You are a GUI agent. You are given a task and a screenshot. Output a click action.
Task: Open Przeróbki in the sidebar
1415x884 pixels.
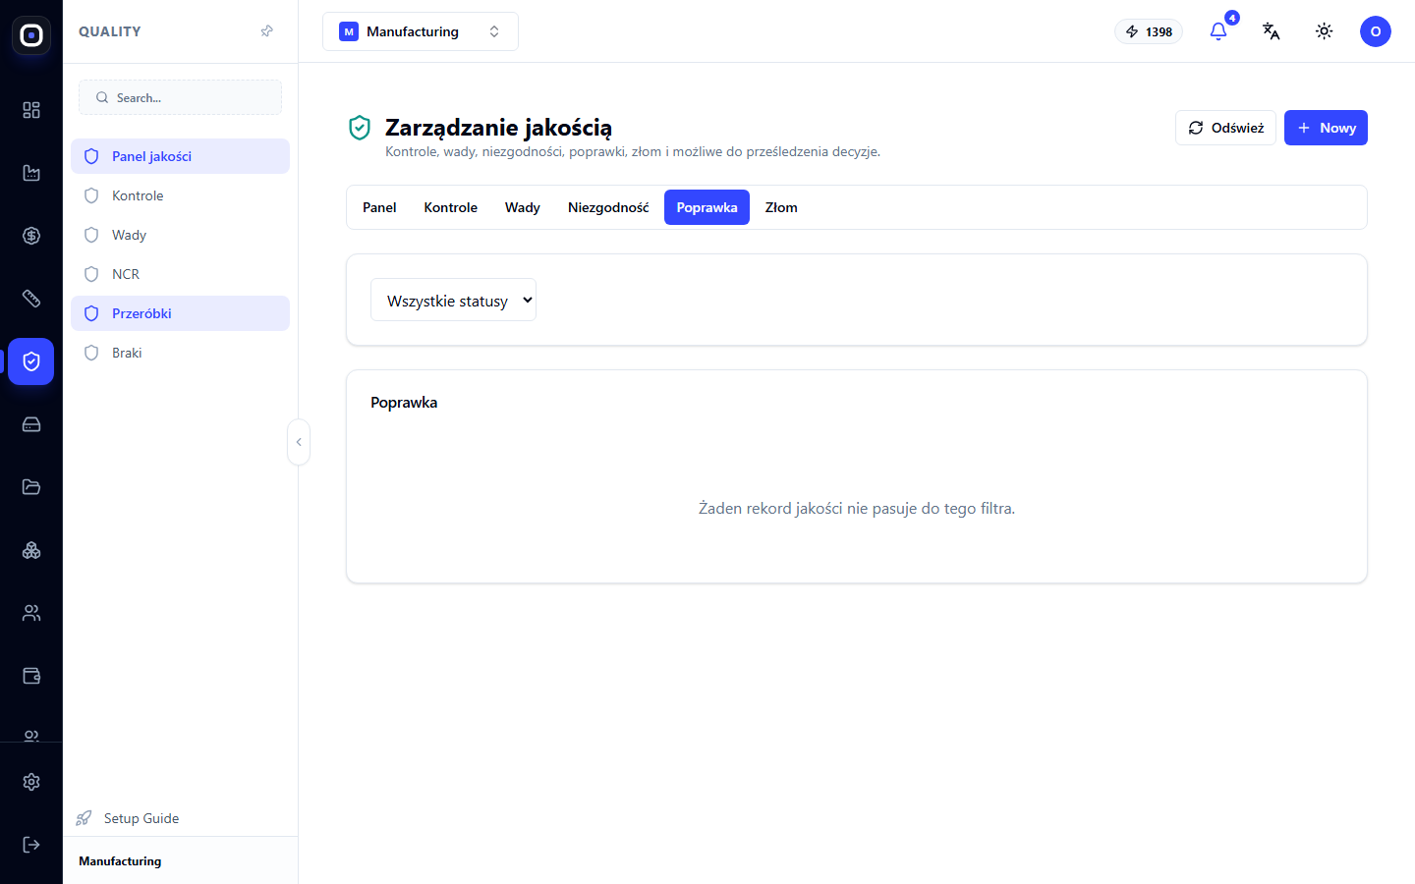pos(180,313)
